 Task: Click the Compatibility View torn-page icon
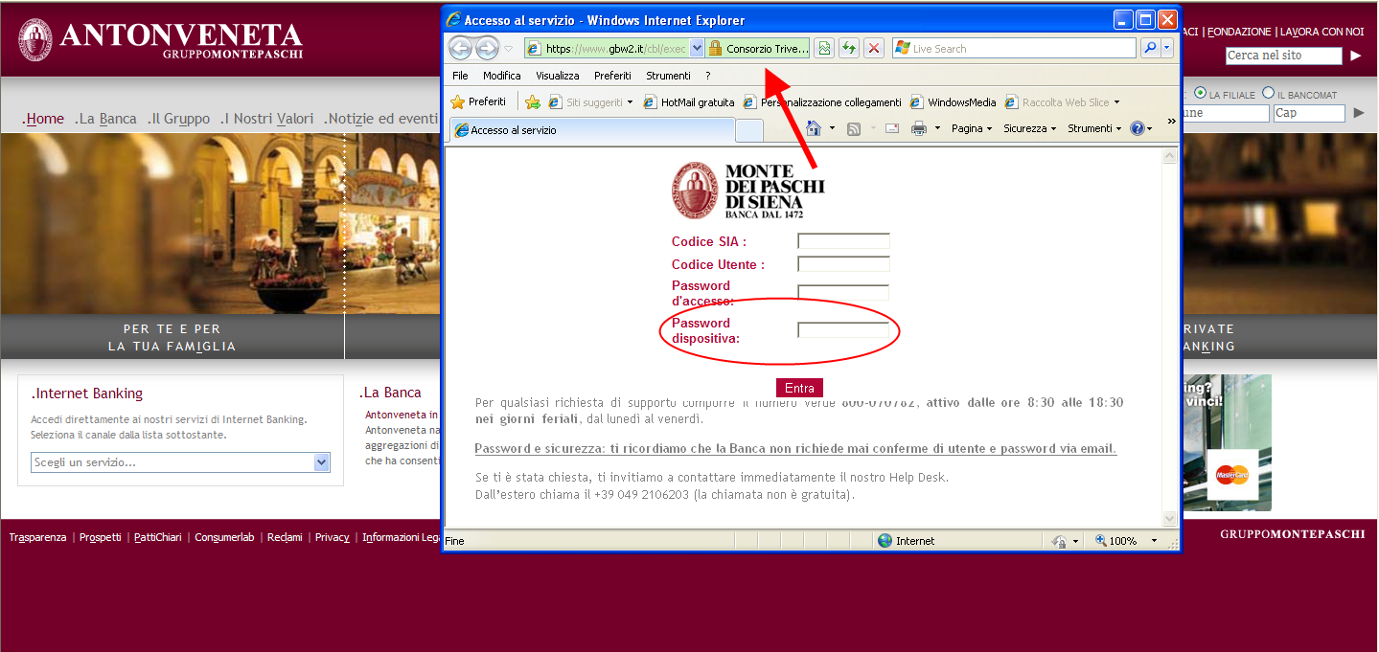823,48
